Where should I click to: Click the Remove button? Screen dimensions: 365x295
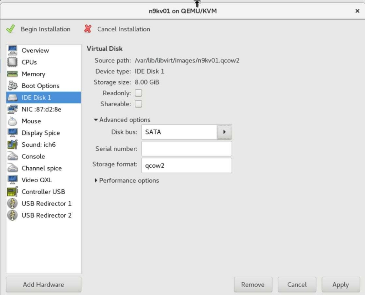tap(253, 285)
